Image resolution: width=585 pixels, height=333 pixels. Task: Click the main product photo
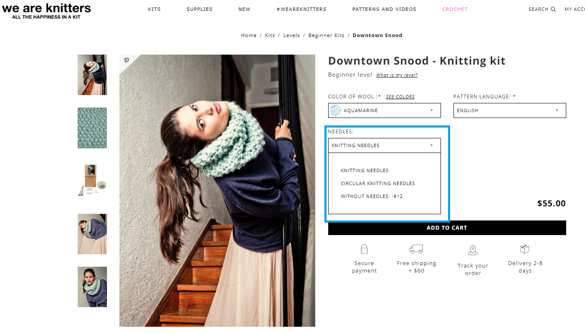click(217, 190)
